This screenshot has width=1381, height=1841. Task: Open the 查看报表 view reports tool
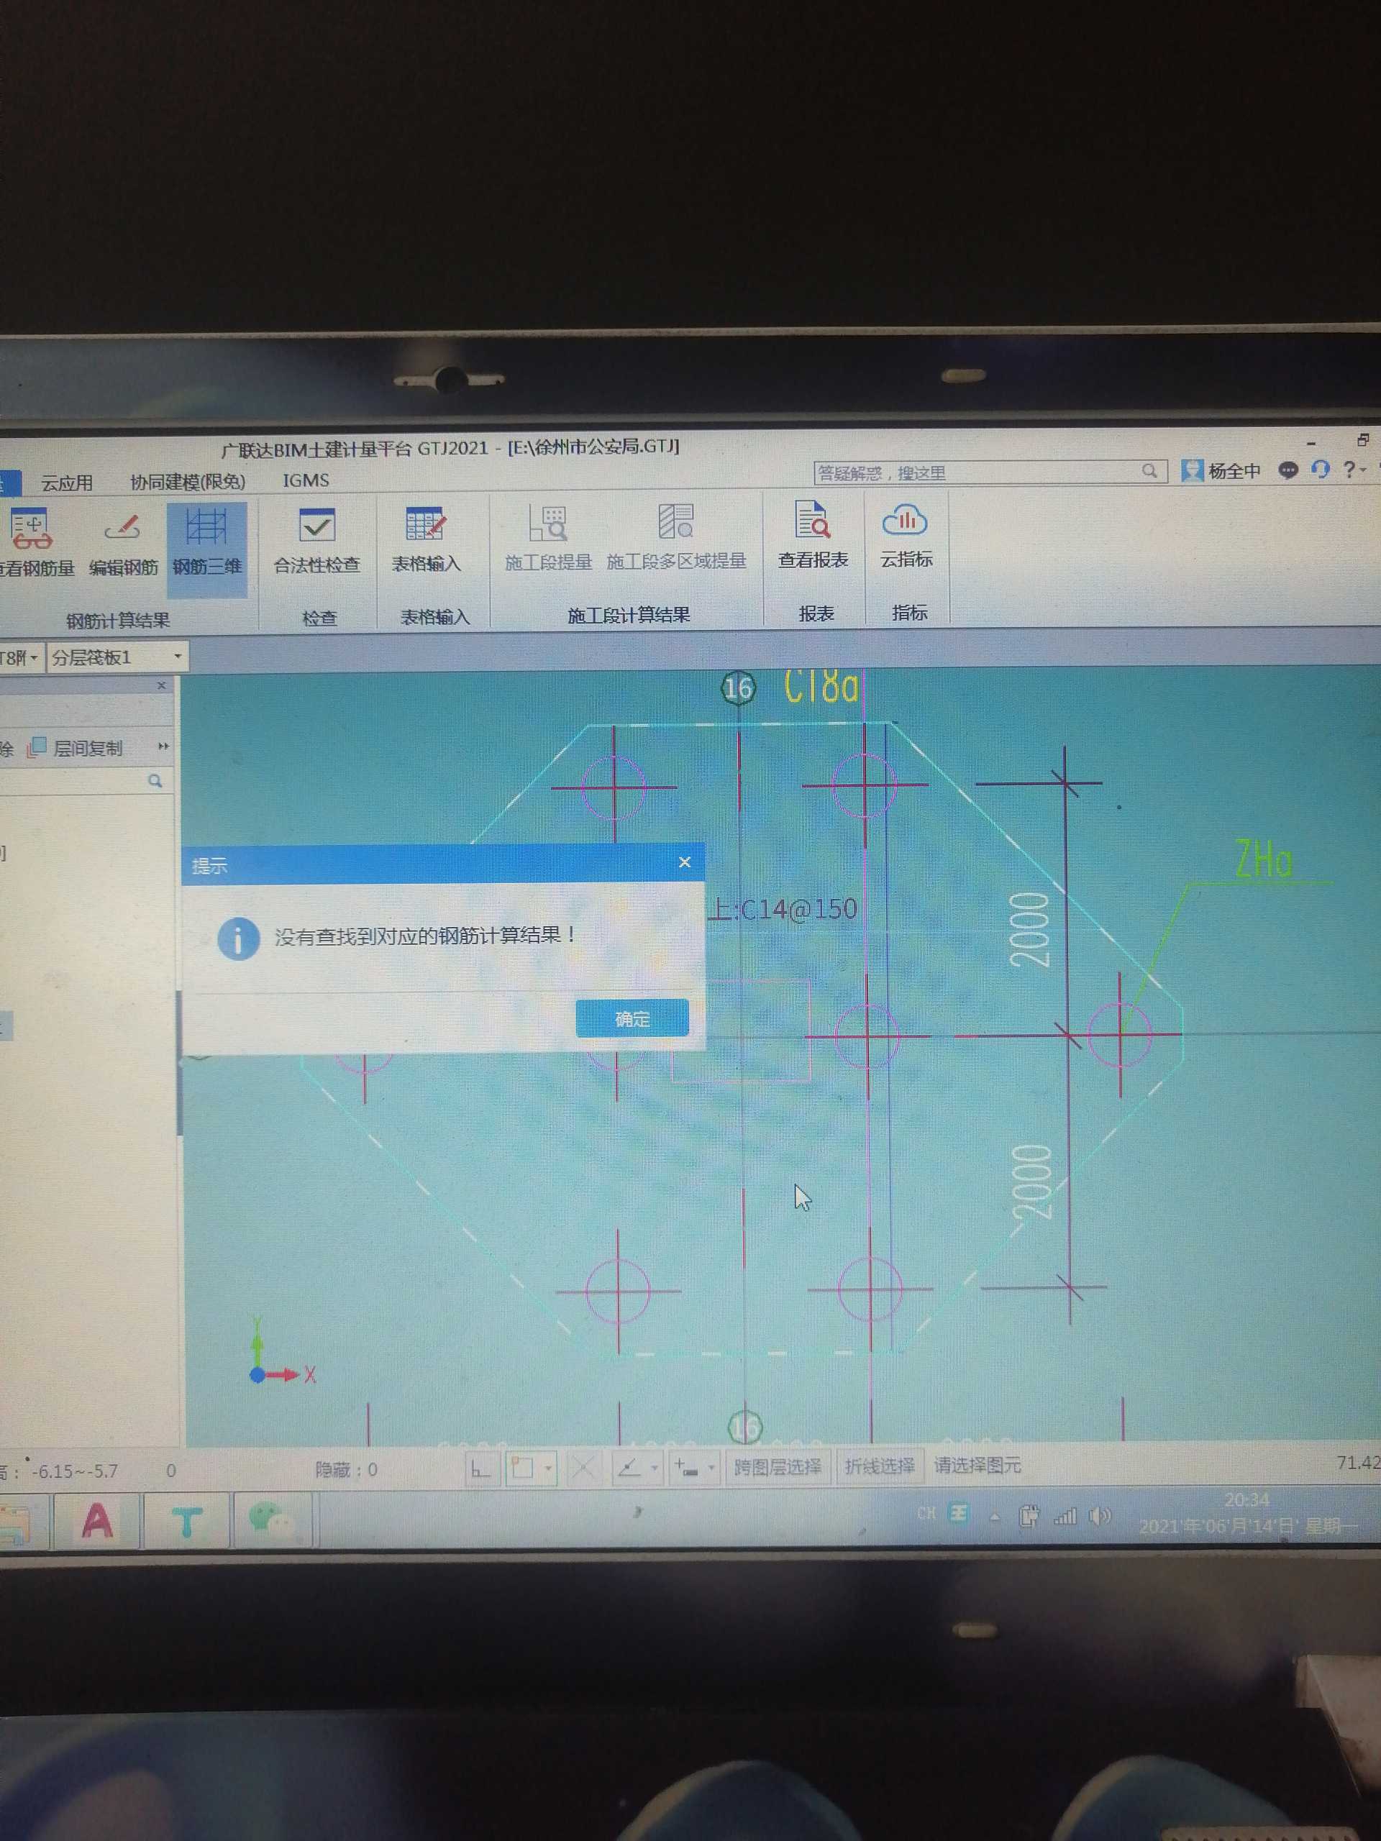point(813,535)
